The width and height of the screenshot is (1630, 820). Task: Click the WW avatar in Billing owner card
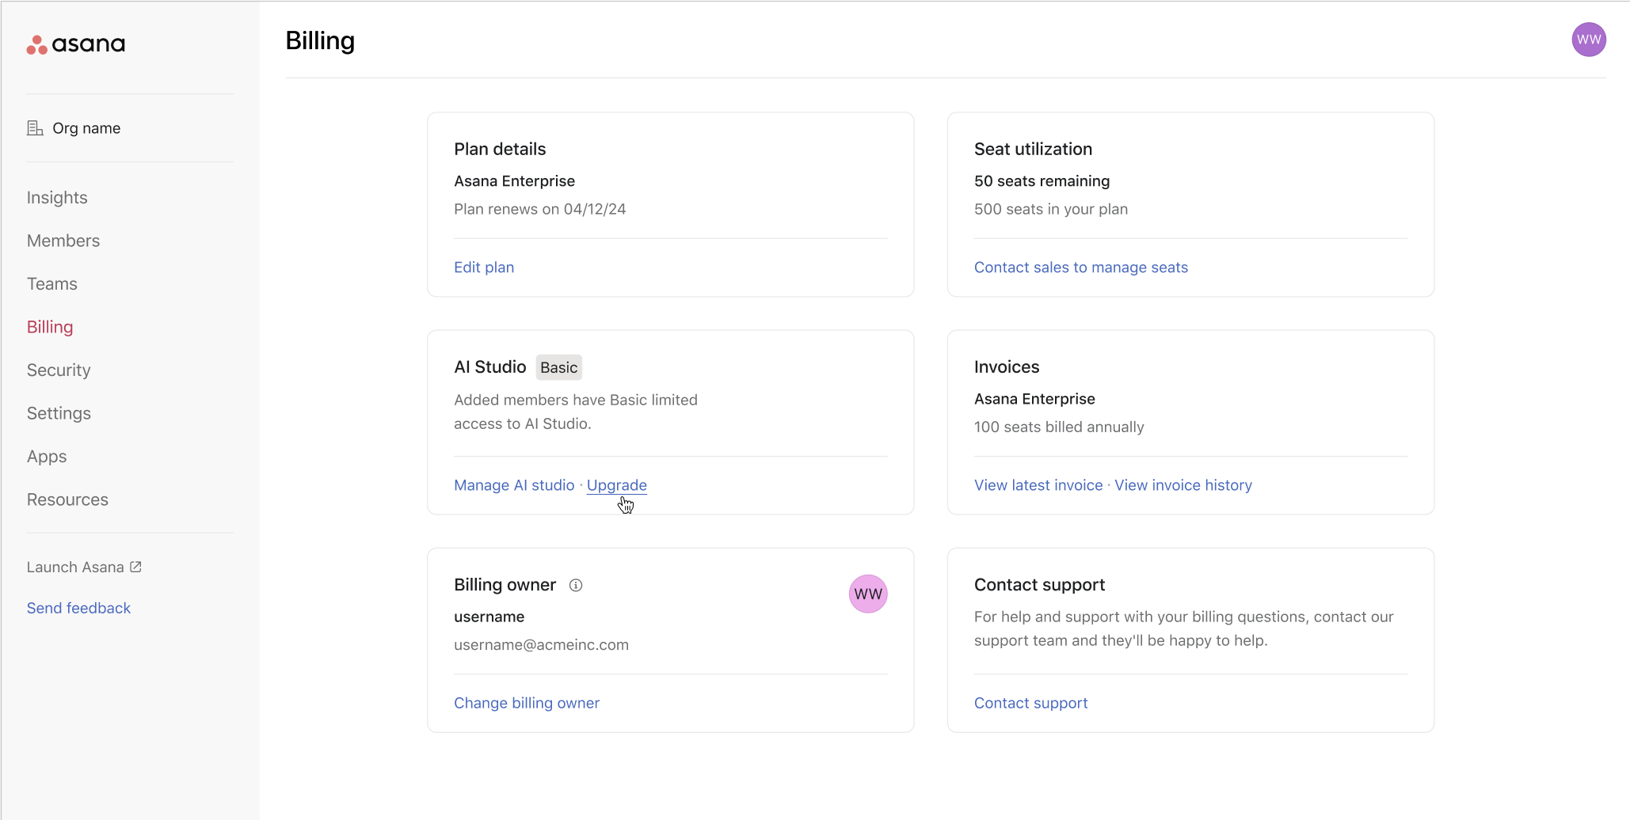tap(868, 594)
